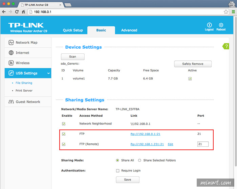Image resolution: width=237 pixels, height=189 pixels.
Task: Open a new browser tab
Action: 68,5
